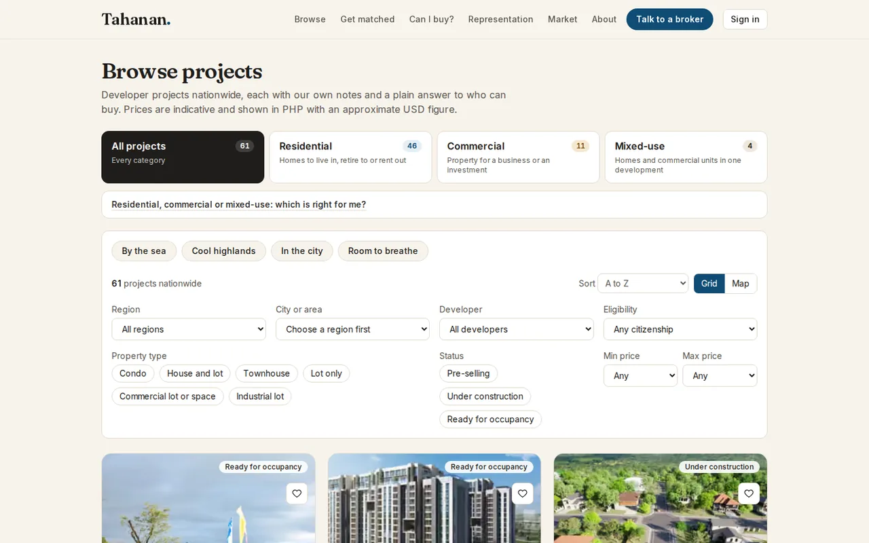
Task: Toggle Townhouse property type filter
Action: (x=266, y=373)
